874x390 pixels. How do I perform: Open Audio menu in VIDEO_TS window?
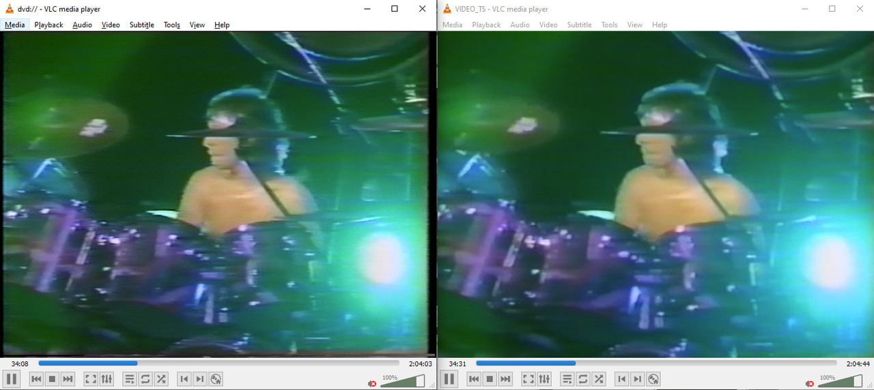click(520, 25)
